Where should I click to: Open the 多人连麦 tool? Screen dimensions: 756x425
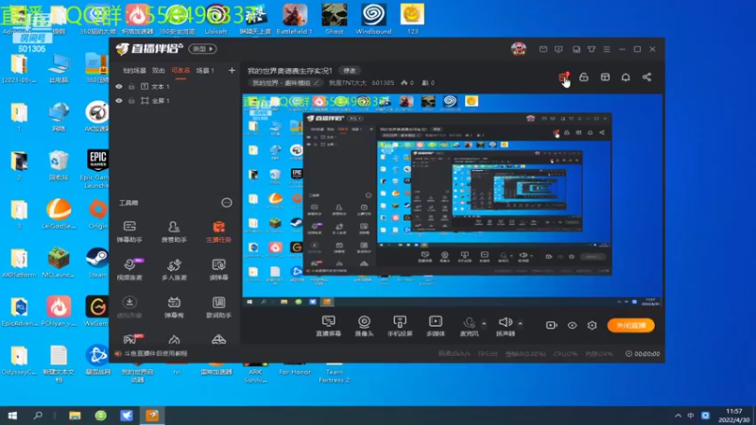point(174,269)
